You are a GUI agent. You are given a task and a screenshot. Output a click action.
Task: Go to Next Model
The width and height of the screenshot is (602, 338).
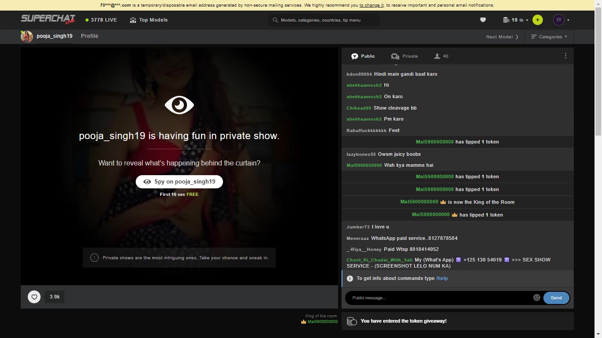[502, 37]
